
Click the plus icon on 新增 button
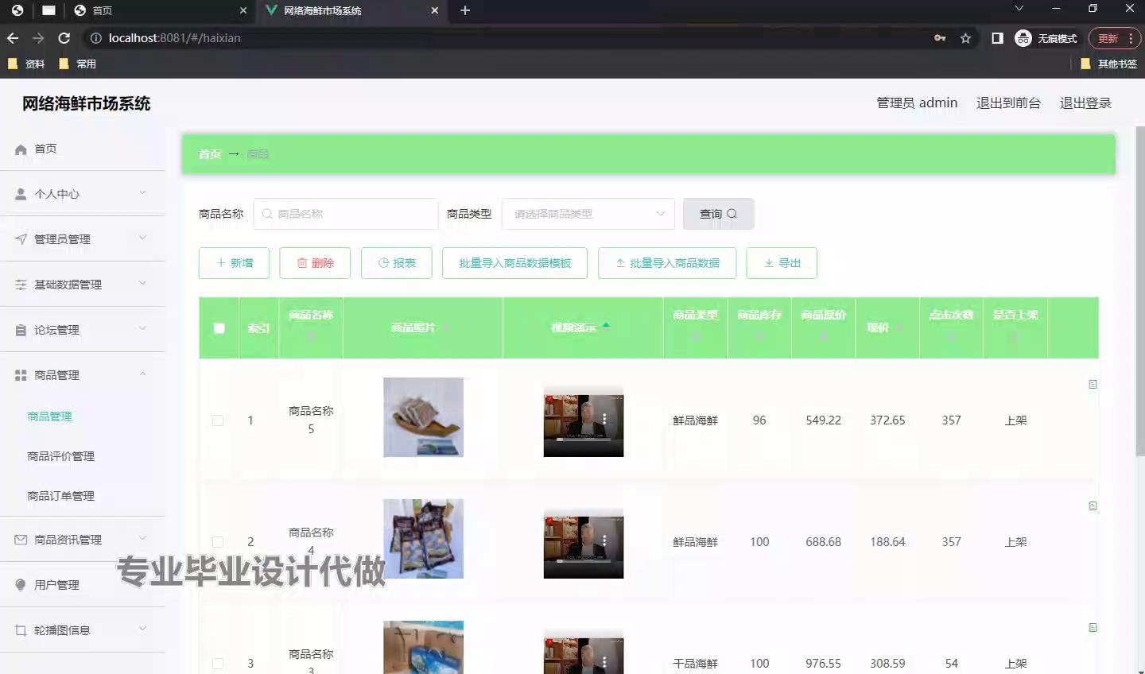coord(221,263)
